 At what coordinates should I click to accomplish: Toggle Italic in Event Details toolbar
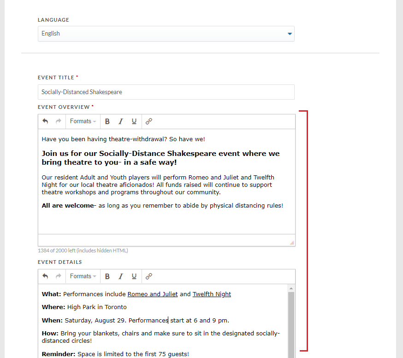point(120,276)
